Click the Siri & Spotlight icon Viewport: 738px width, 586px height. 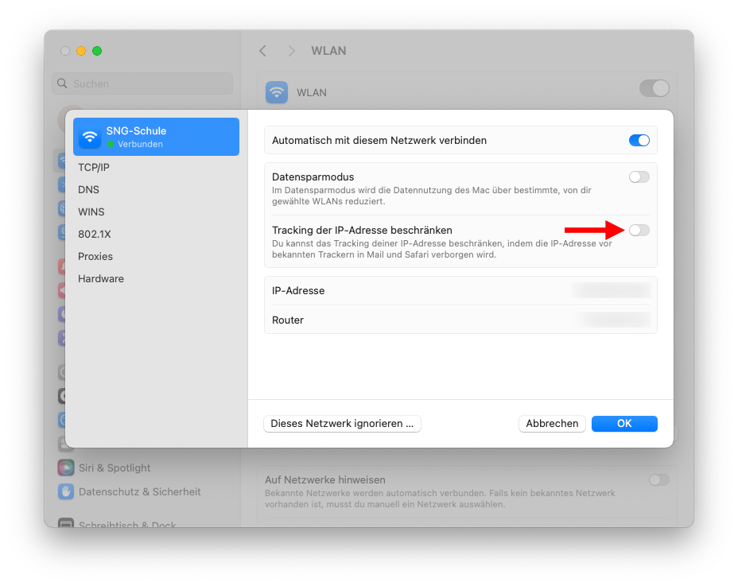66,468
